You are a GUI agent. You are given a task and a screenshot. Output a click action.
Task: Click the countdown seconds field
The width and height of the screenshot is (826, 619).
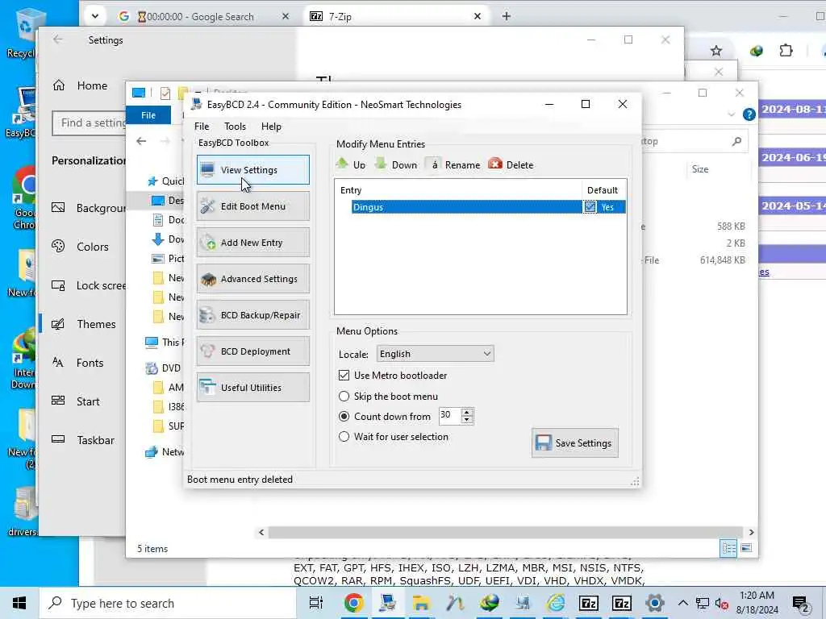[450, 416]
